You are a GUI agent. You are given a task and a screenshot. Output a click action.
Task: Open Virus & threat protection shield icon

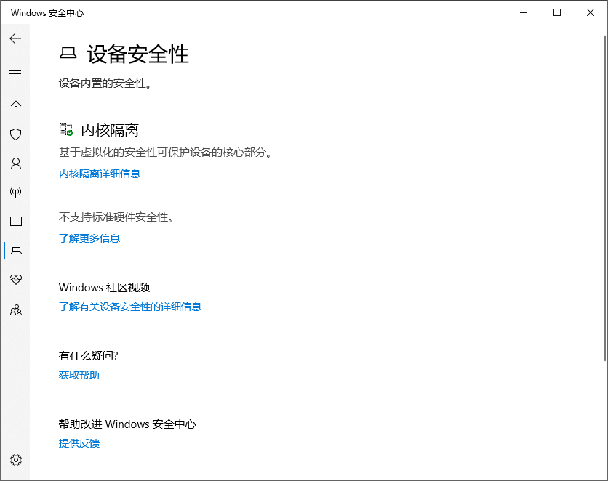pyautogui.click(x=15, y=134)
